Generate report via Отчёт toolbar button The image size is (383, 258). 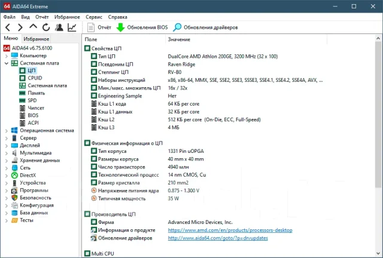[99, 27]
